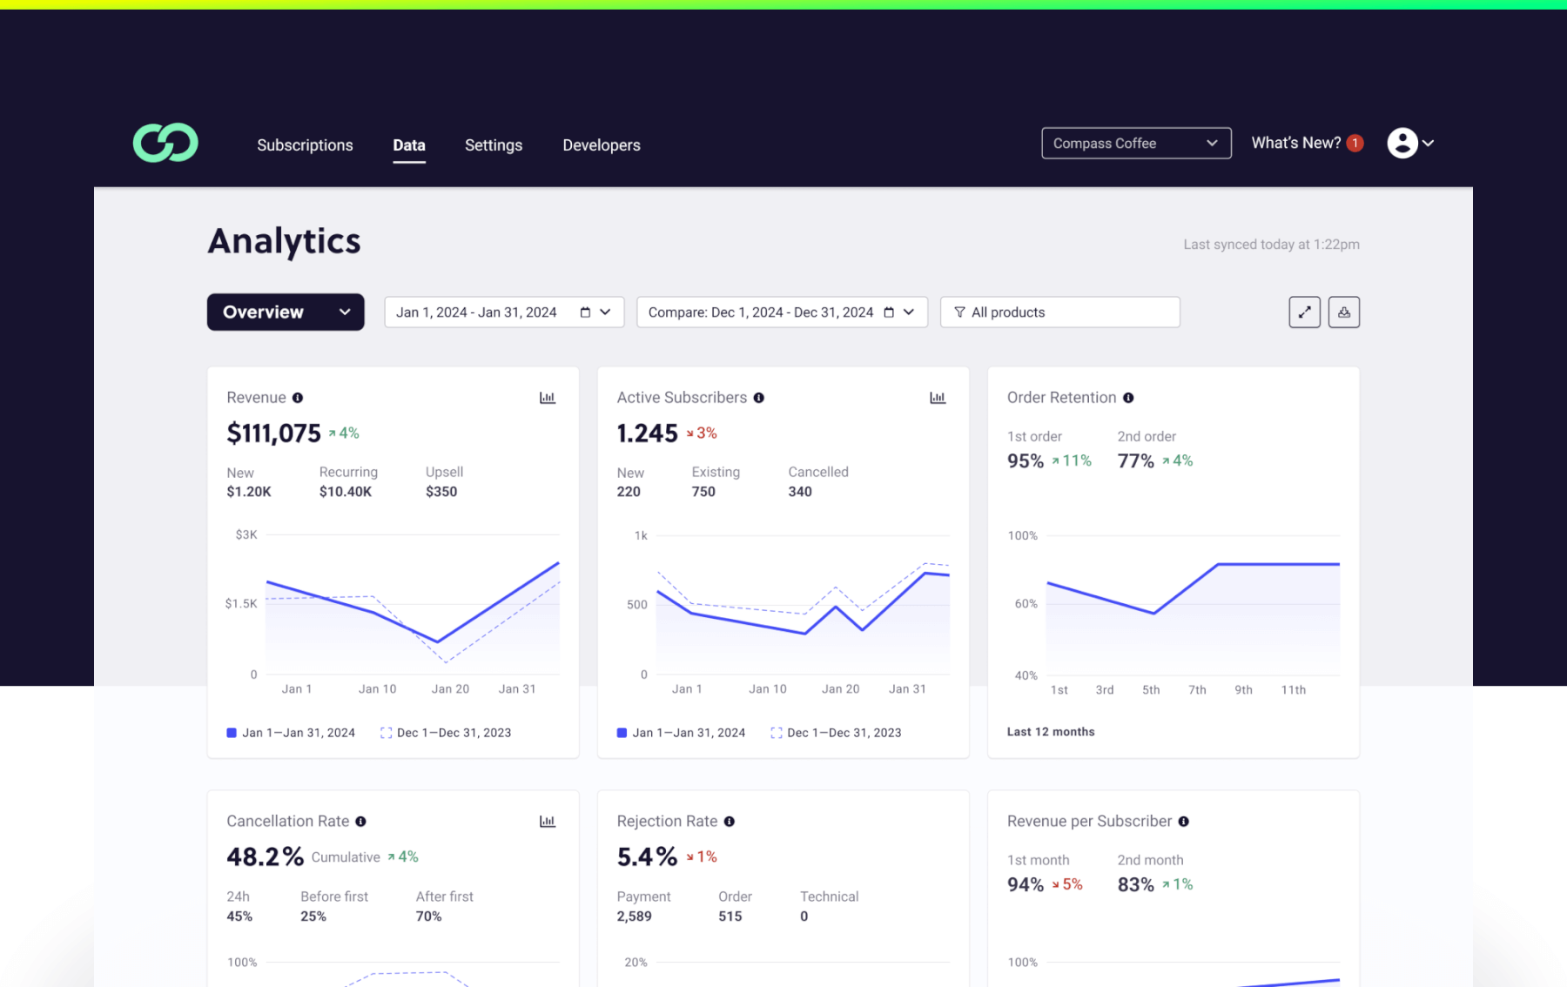Viewport: 1567px width, 987px height.
Task: Open the bar chart view on Revenue card
Action: click(548, 397)
